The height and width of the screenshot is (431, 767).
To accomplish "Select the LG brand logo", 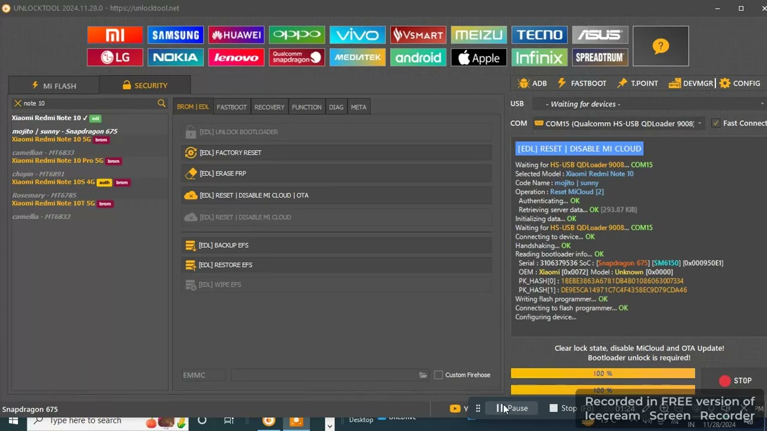I will [x=115, y=57].
